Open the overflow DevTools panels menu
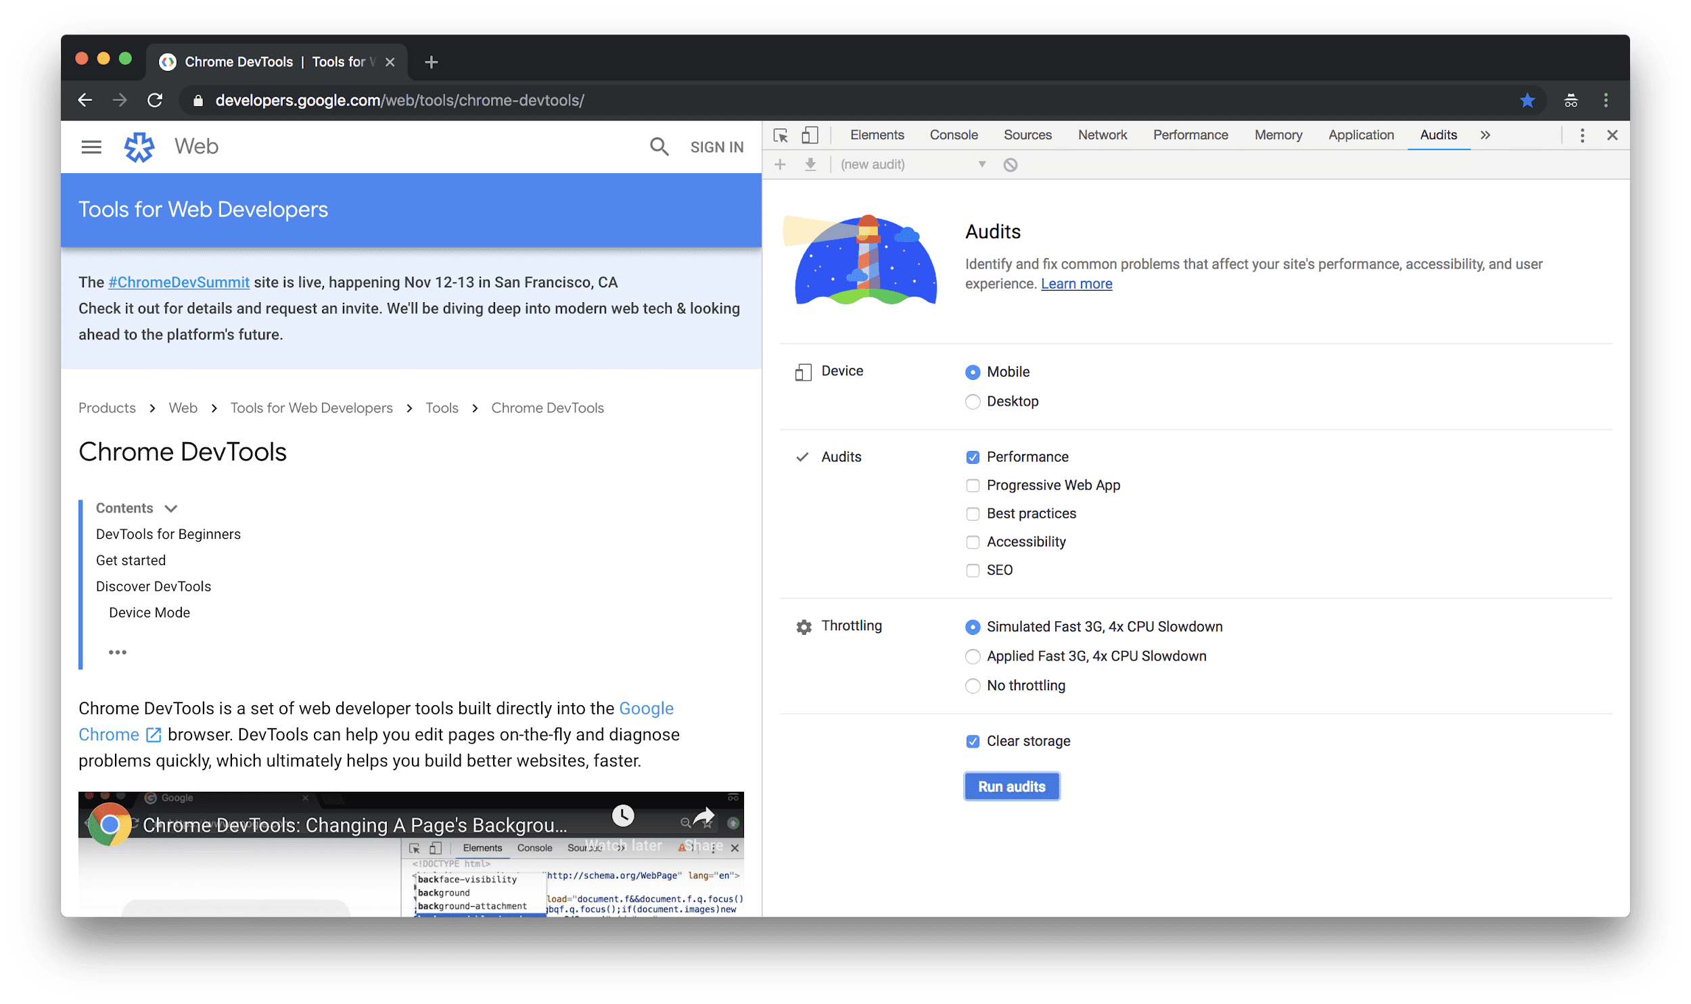Screen dimensions: 1691x1004 [1485, 135]
